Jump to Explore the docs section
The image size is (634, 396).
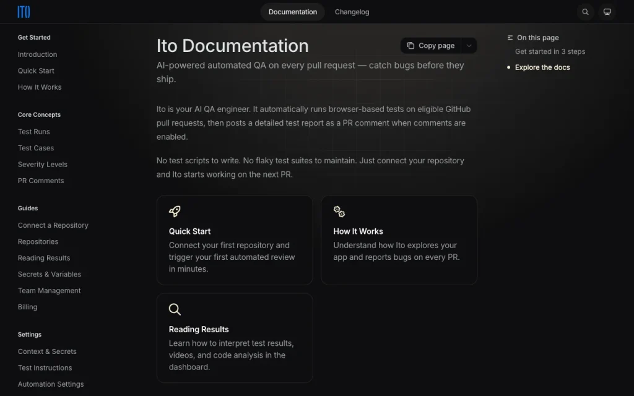pos(542,67)
